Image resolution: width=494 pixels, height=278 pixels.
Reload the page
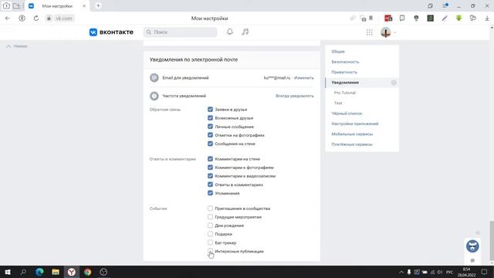[x=36, y=19]
